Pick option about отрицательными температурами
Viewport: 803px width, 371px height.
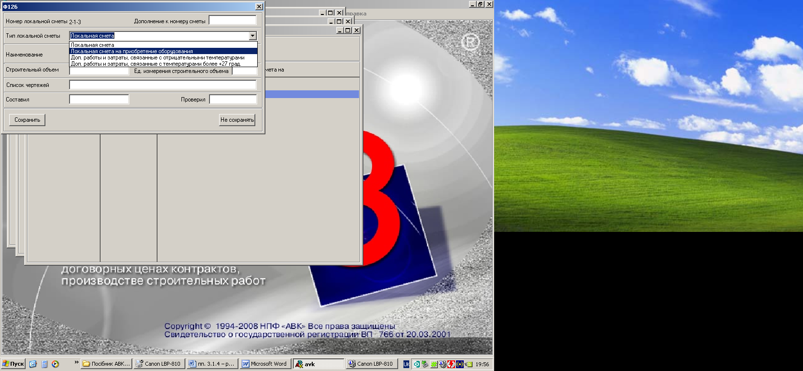163,57
